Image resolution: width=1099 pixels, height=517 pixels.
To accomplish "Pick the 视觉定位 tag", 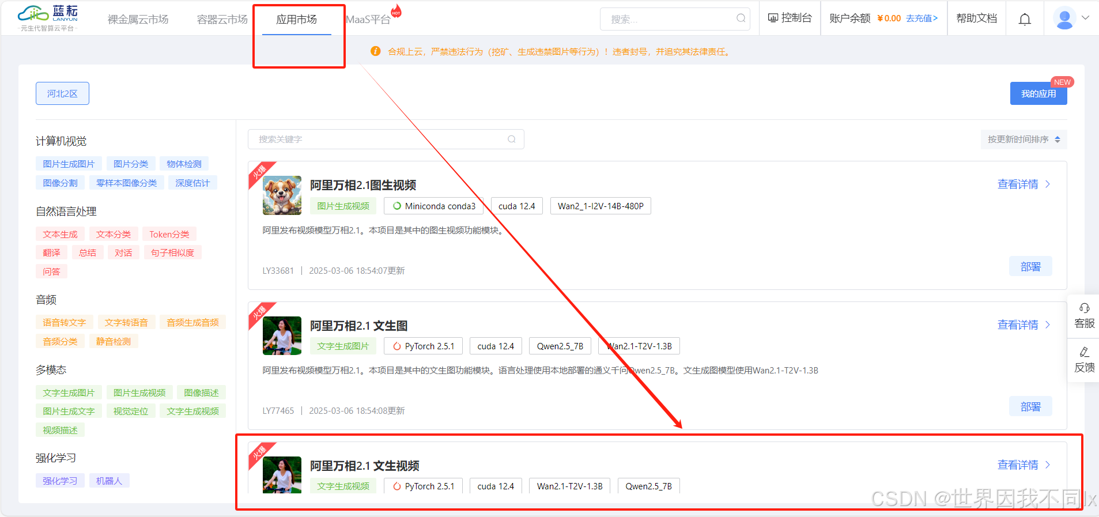I will [131, 411].
